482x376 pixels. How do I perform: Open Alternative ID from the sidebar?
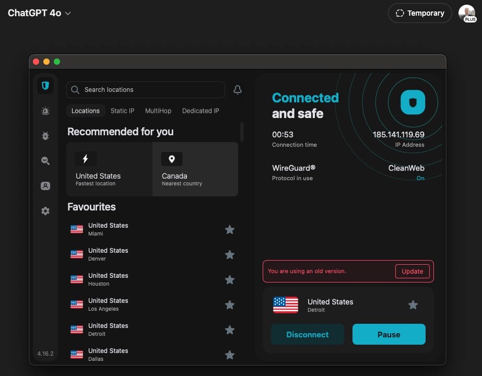pos(45,185)
